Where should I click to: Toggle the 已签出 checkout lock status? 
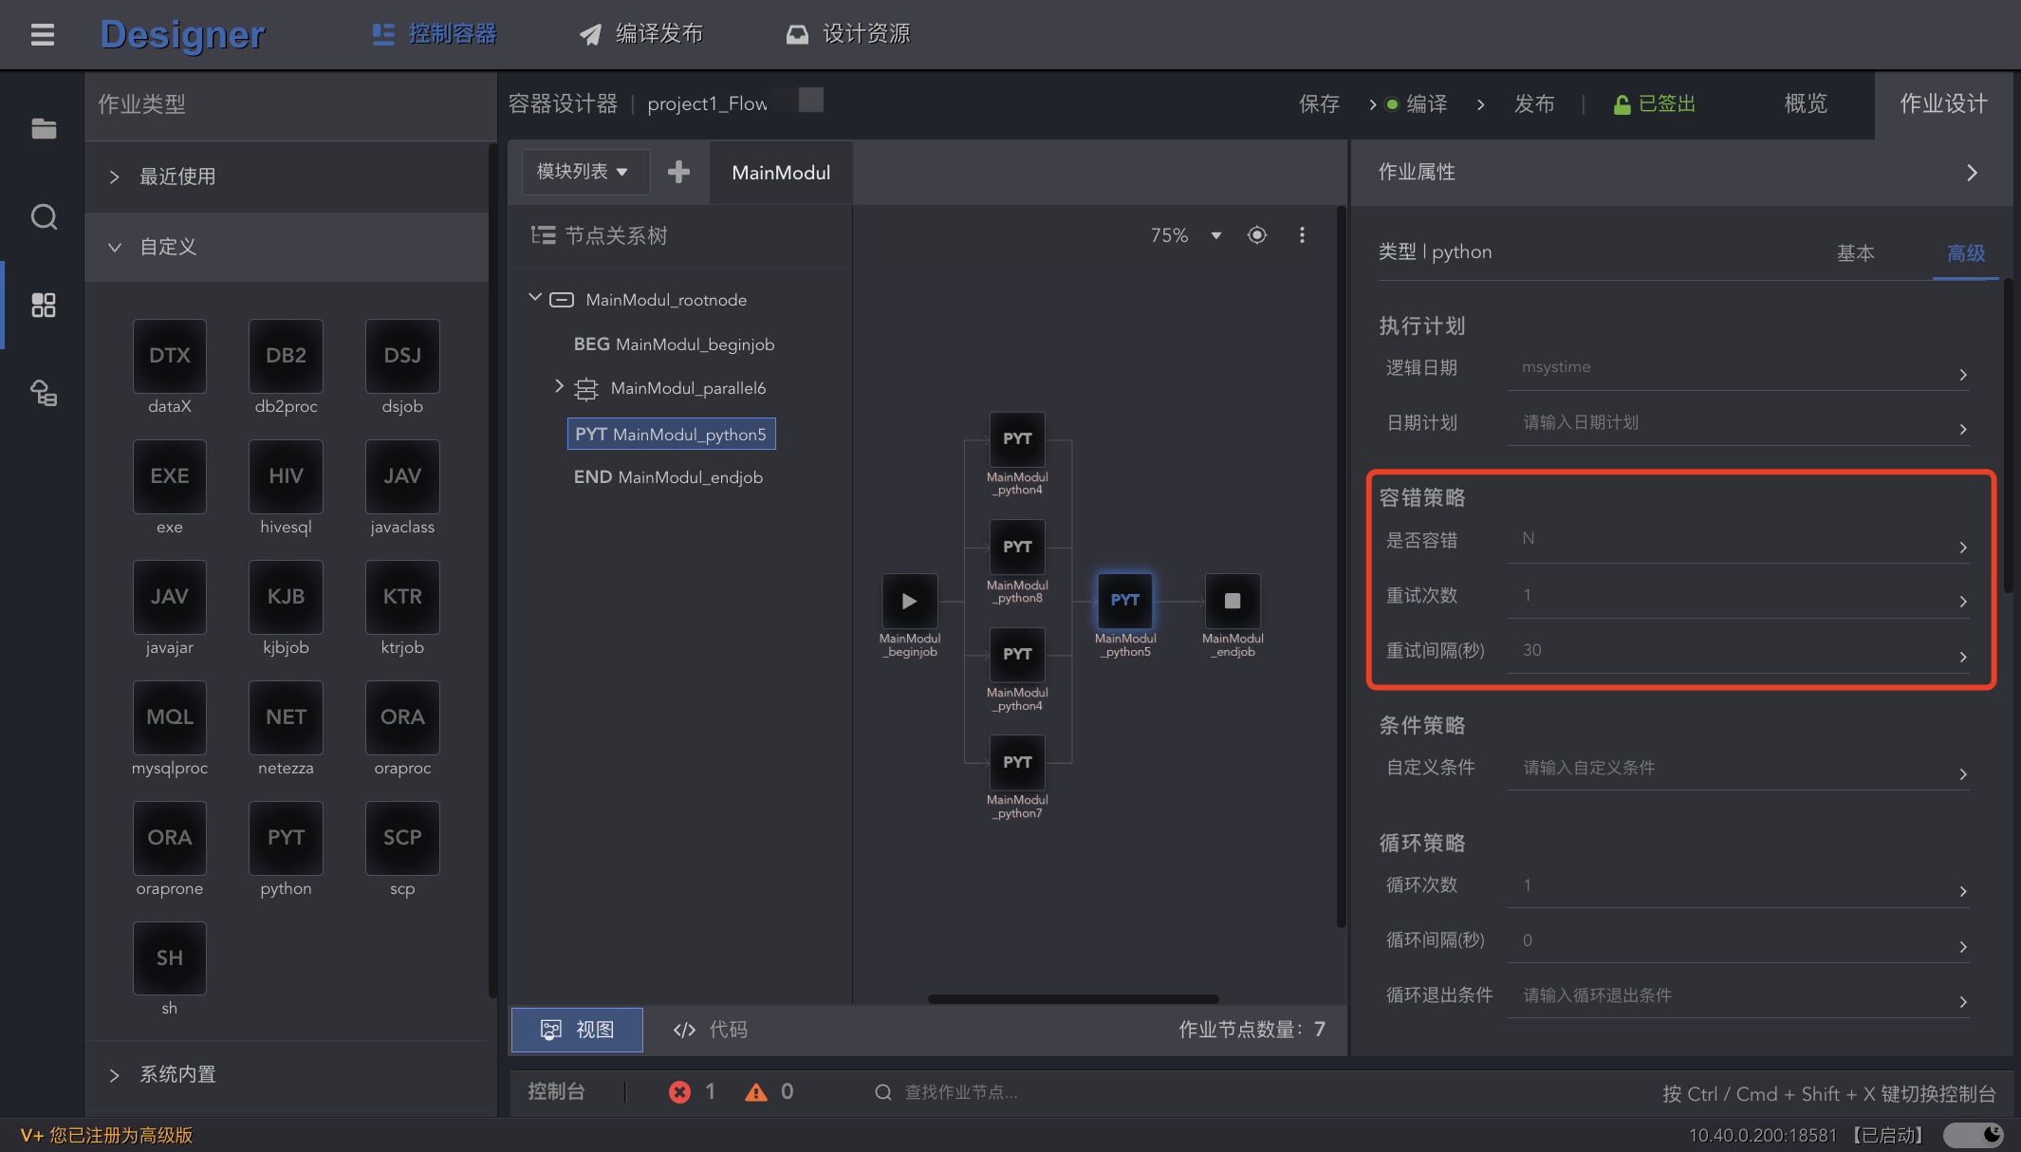[x=1655, y=104]
